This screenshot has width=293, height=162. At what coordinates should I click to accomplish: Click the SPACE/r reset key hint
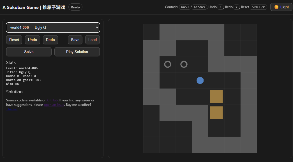(x=258, y=7)
